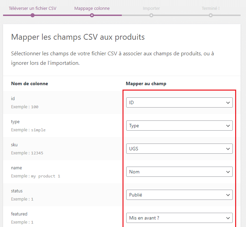Click the grey progress dot under Importer
Screen dimensions: 246x227
[151, 15]
